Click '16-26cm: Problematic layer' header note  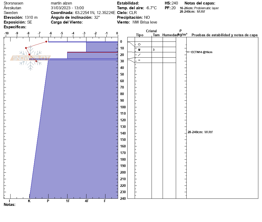[x=199, y=8]
